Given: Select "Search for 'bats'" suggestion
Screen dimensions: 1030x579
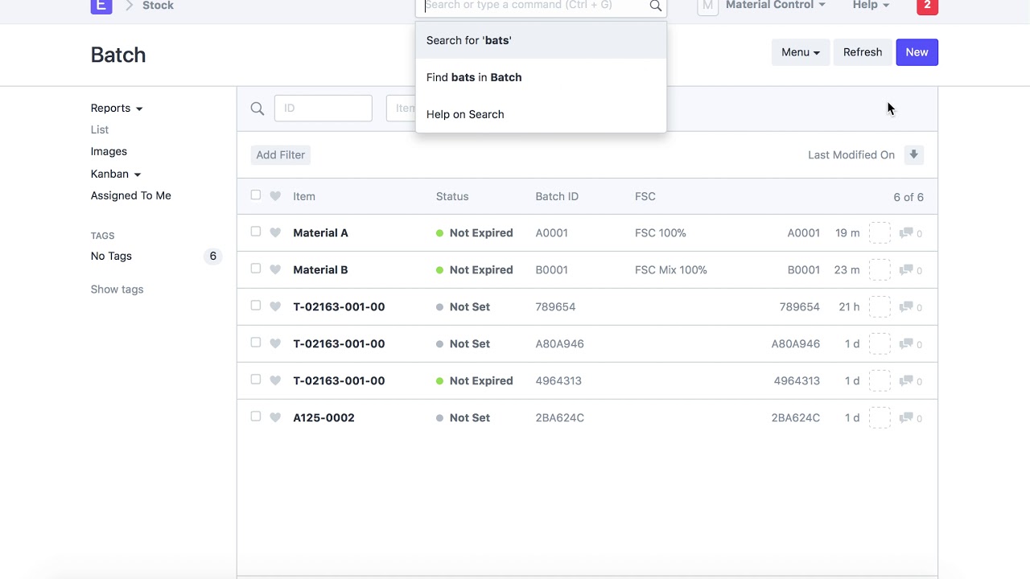Looking at the screenshot, I should coord(541,40).
